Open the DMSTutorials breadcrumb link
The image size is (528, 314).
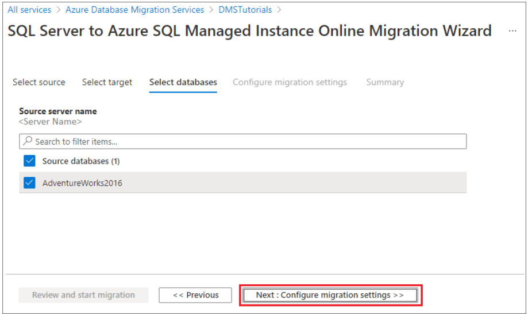pyautogui.click(x=245, y=10)
